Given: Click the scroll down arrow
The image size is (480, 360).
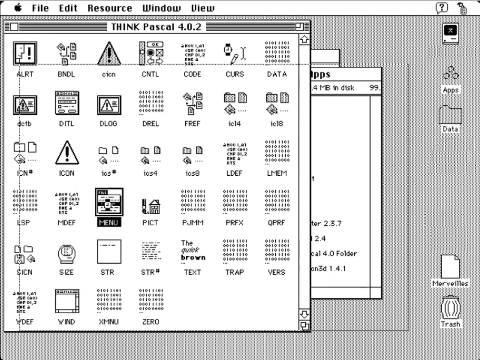Looking at the screenshot, I should (x=304, y=315).
